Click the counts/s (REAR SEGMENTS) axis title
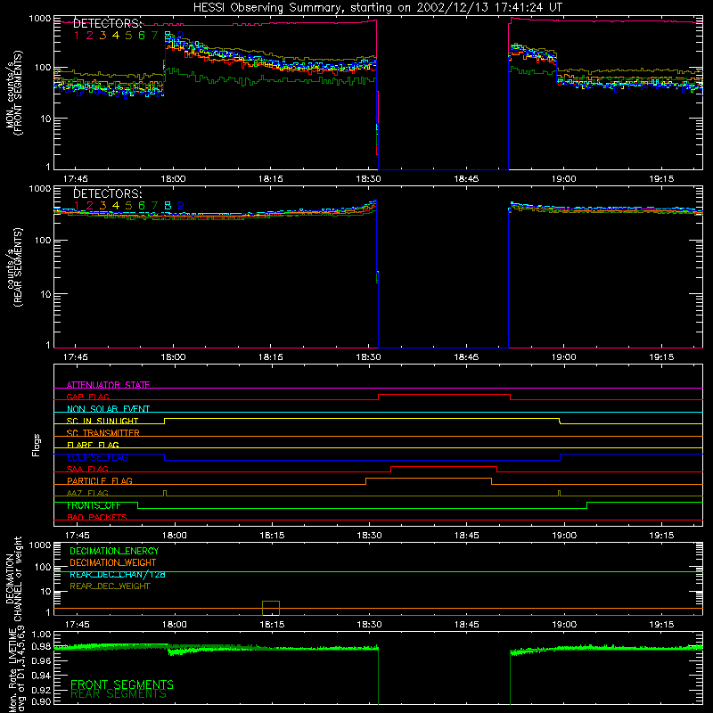 click(14, 267)
